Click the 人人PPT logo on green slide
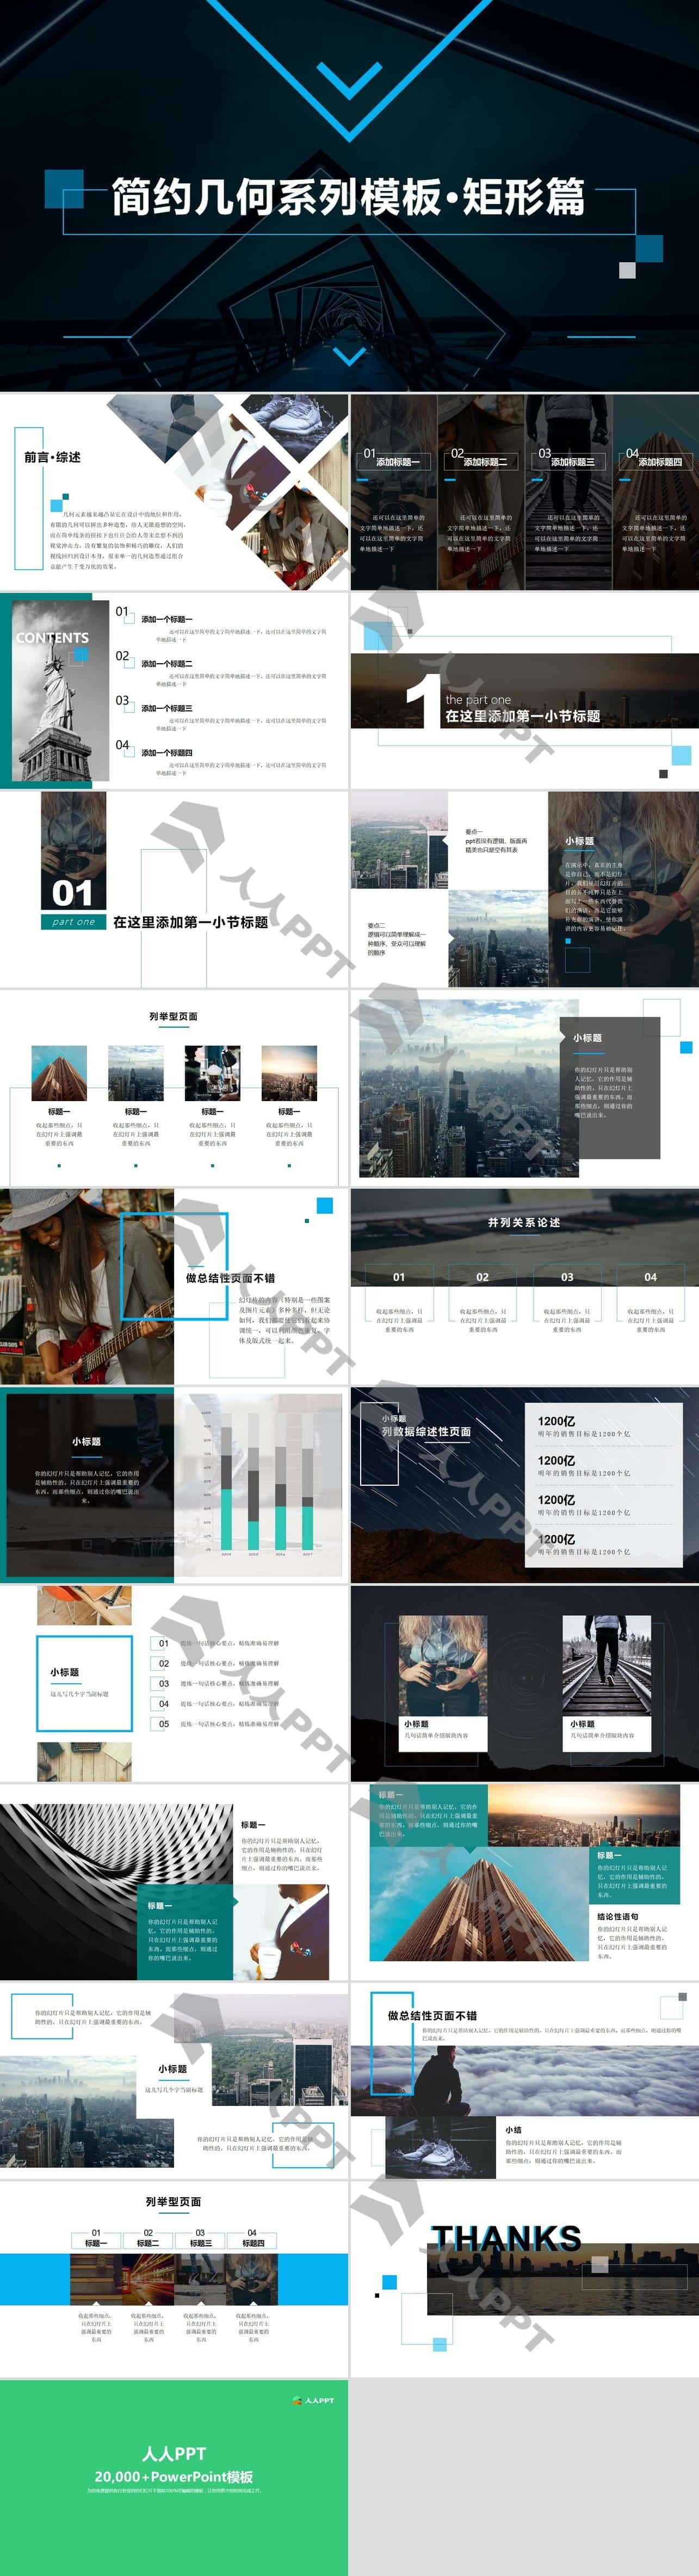The width and height of the screenshot is (699, 2576). pos(313,2400)
